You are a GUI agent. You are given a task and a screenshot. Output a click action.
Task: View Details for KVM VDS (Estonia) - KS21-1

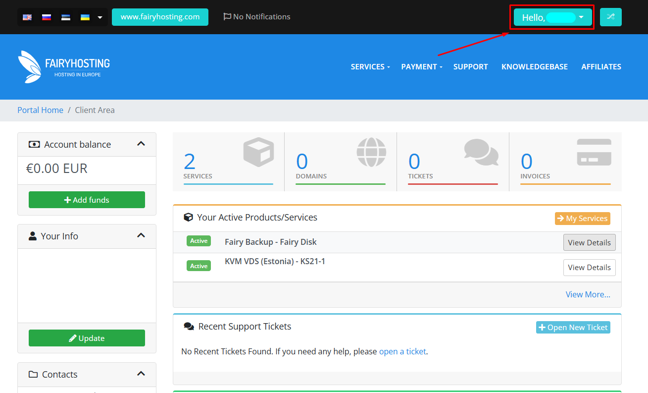point(589,267)
